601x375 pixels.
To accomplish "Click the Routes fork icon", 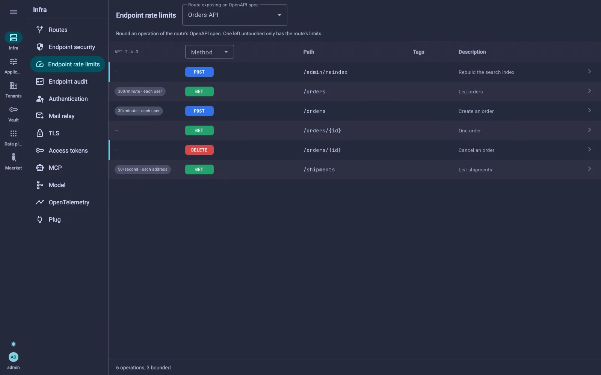I will coord(40,30).
